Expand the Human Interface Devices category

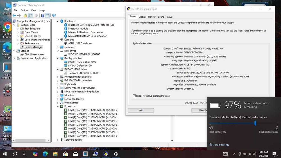58,77
